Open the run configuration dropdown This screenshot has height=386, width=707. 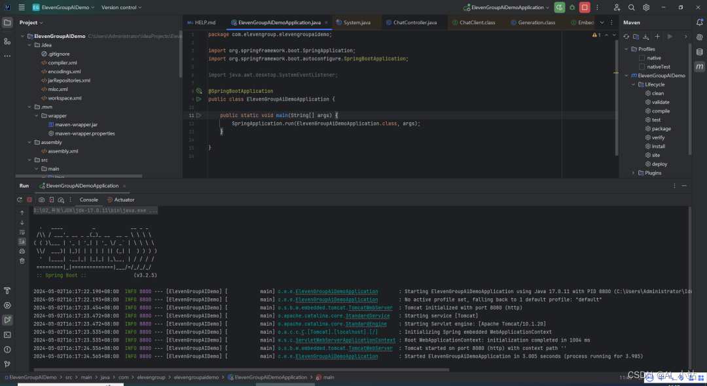click(x=506, y=7)
